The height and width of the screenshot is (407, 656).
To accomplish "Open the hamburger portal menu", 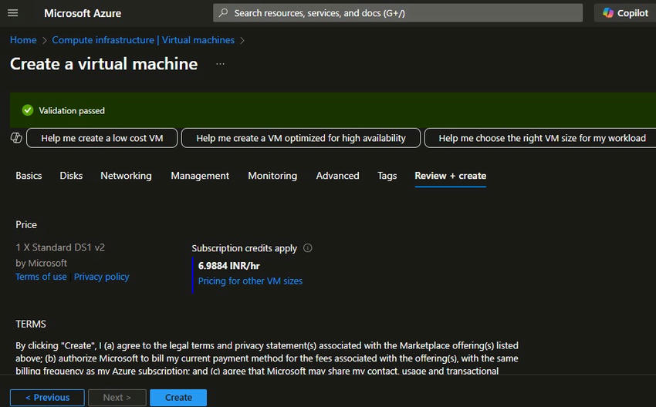I will [x=13, y=13].
